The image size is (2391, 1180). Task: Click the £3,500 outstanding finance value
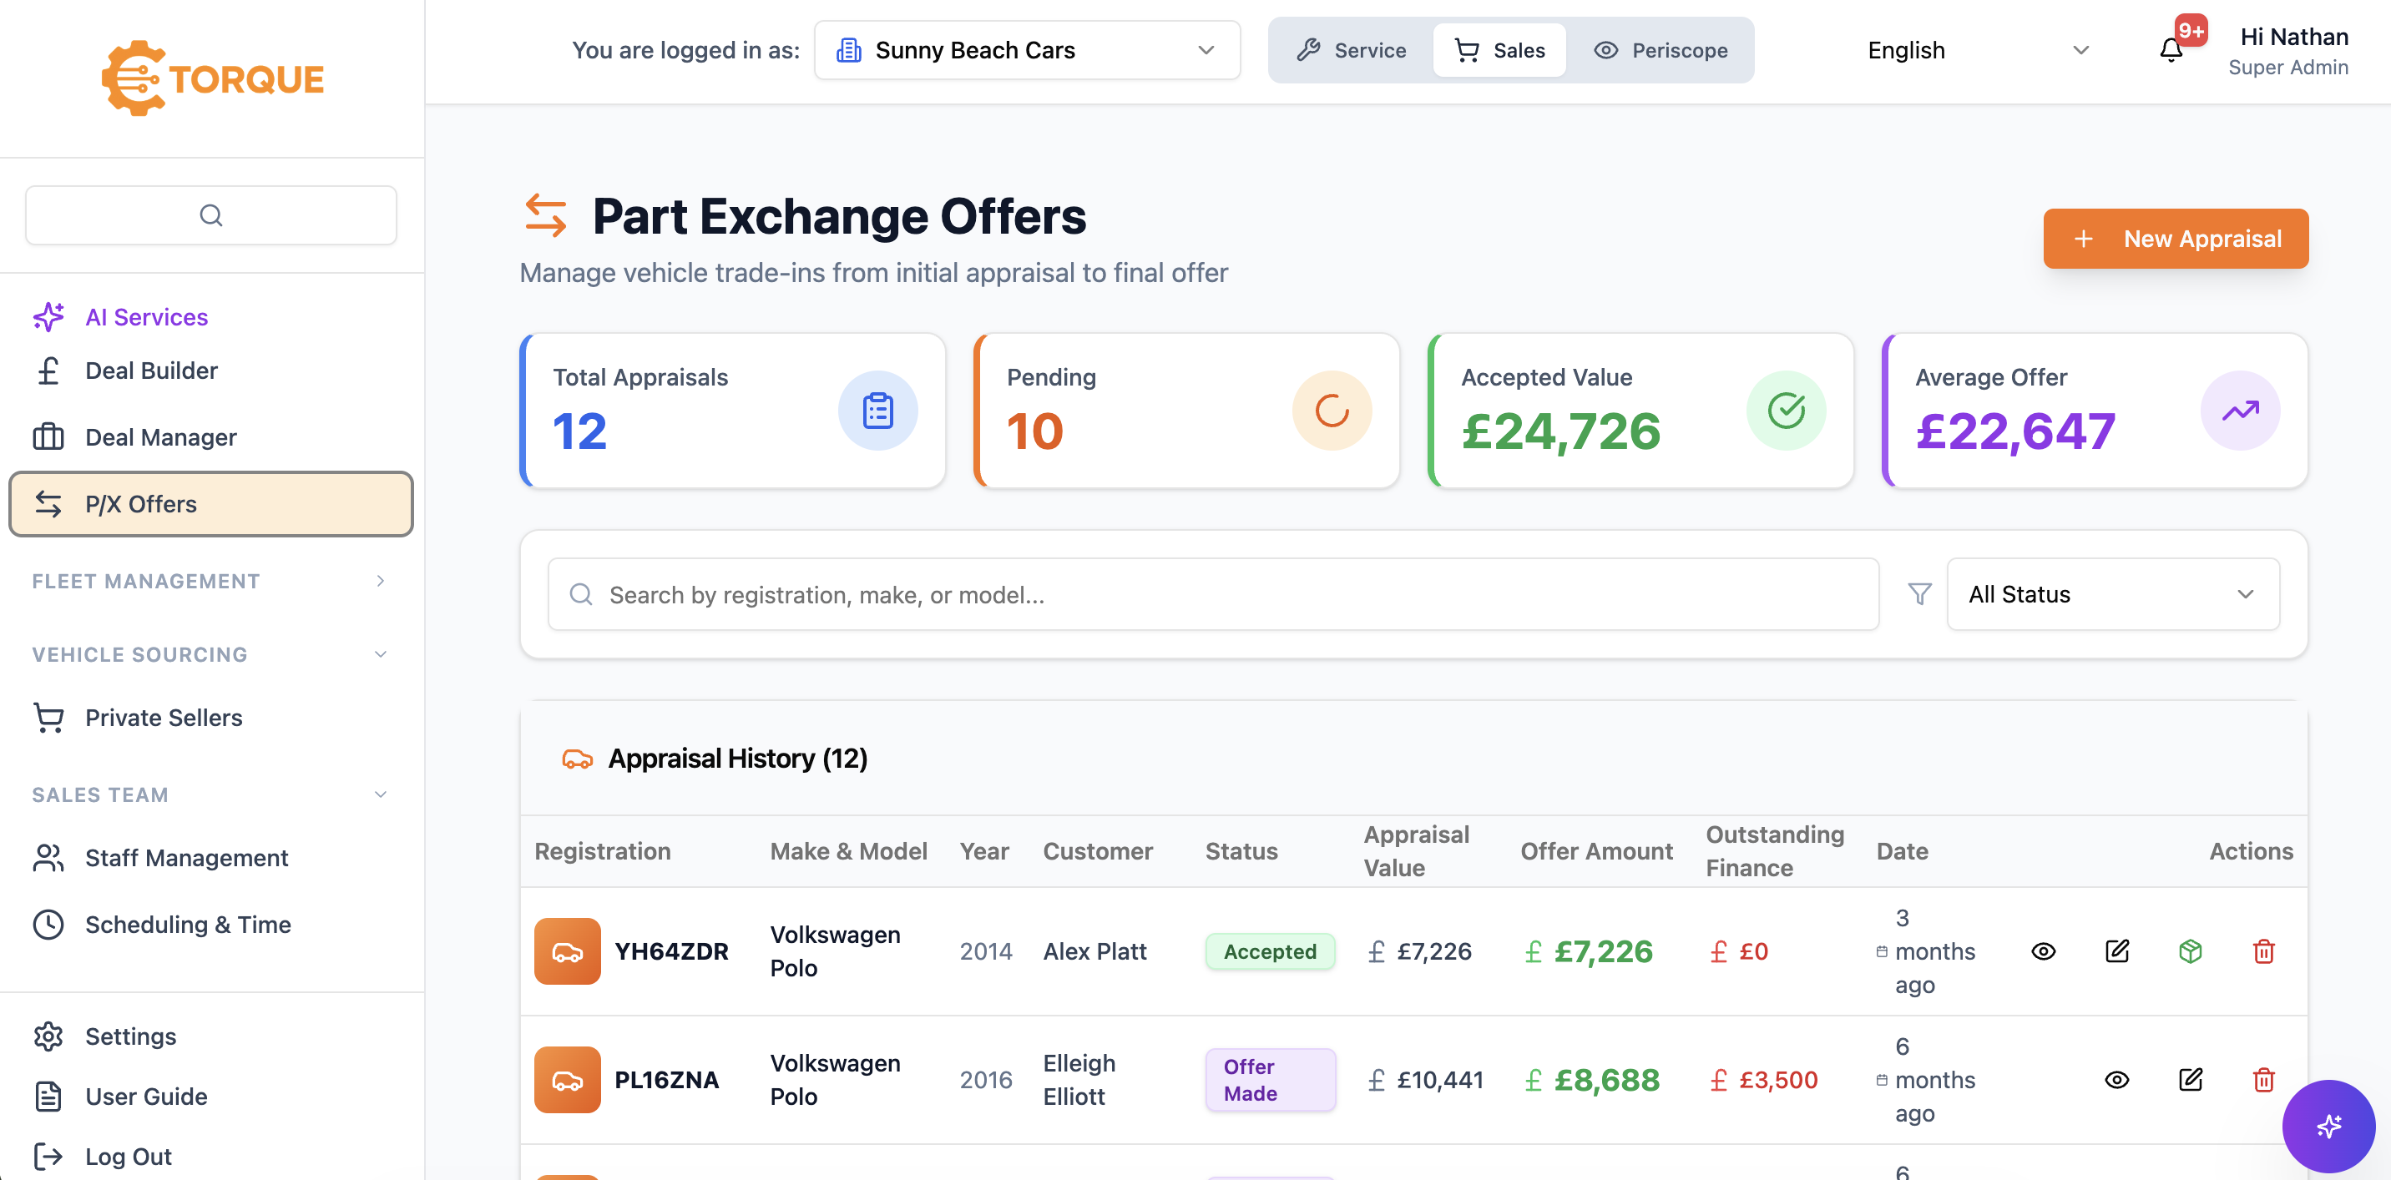tap(1777, 1080)
